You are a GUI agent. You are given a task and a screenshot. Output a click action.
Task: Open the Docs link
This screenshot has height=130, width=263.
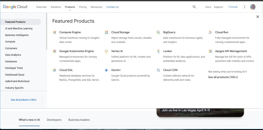[x=208, y=7]
